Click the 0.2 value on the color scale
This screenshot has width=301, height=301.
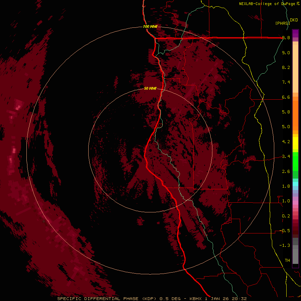pyautogui.click(x=286, y=216)
